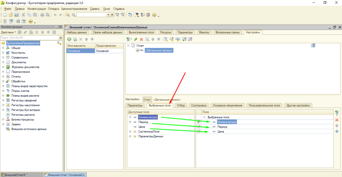The width and height of the screenshot is (342, 177).
Task: Click the Save floppy disk toolbar icon
Action: click(16, 15)
